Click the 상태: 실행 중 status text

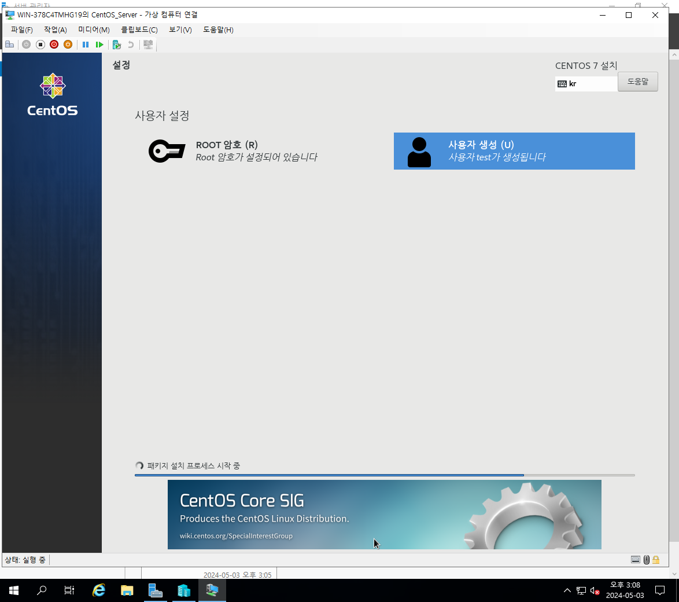pos(25,560)
